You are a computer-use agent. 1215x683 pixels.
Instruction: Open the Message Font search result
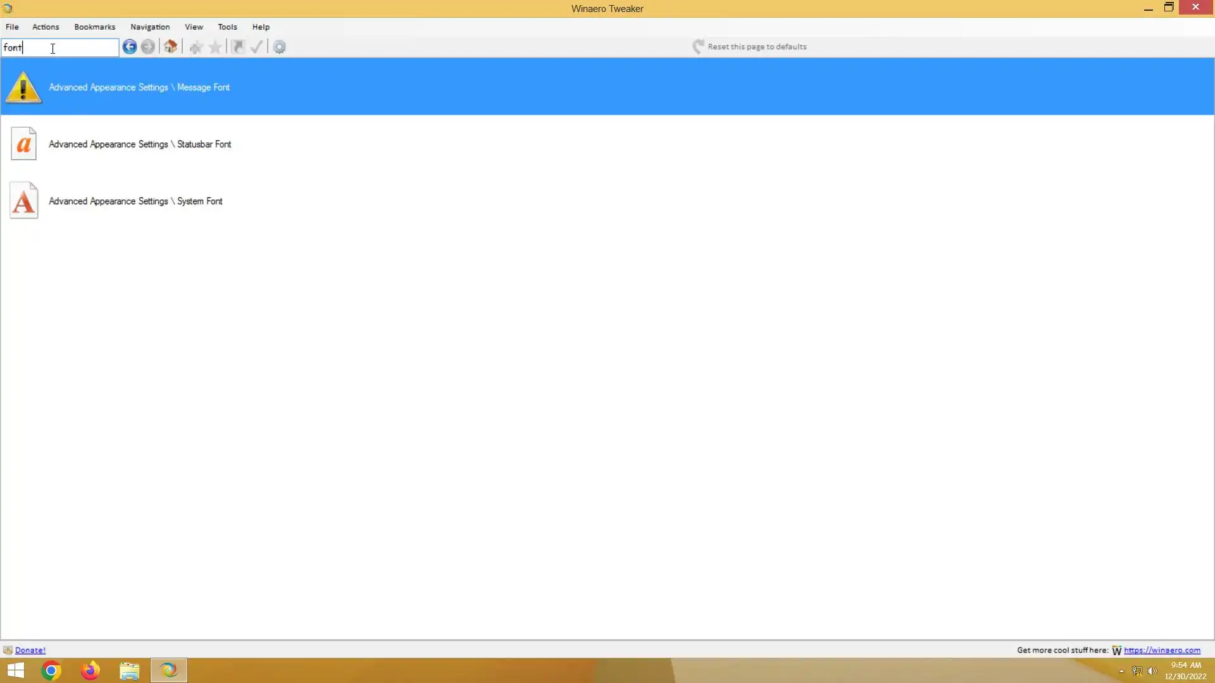click(139, 87)
